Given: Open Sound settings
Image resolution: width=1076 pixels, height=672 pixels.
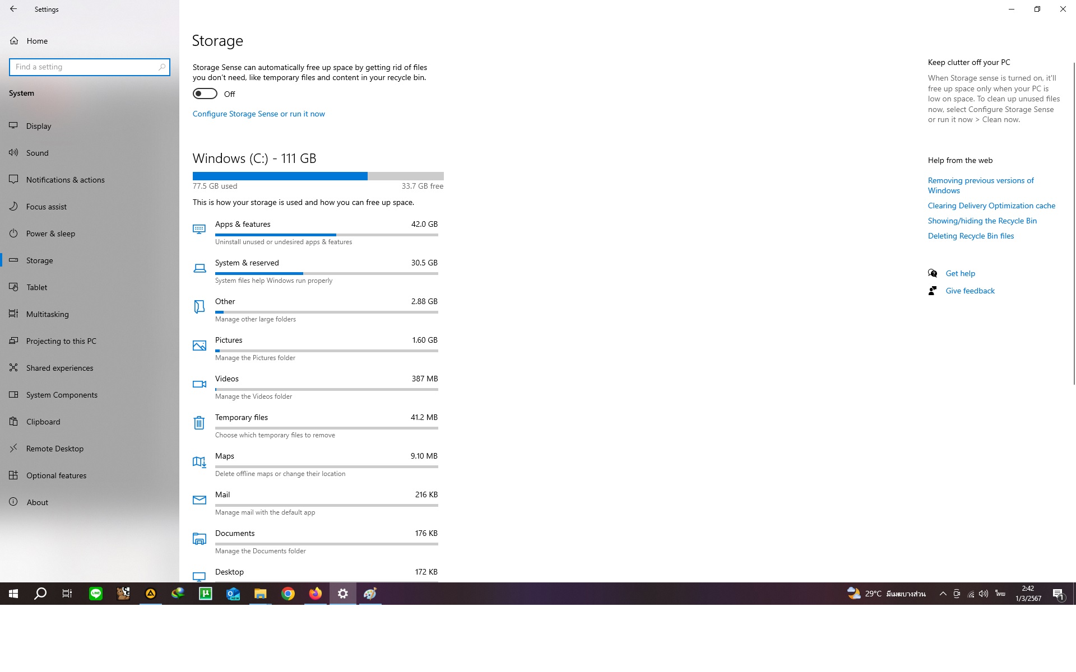Looking at the screenshot, I should (x=90, y=153).
